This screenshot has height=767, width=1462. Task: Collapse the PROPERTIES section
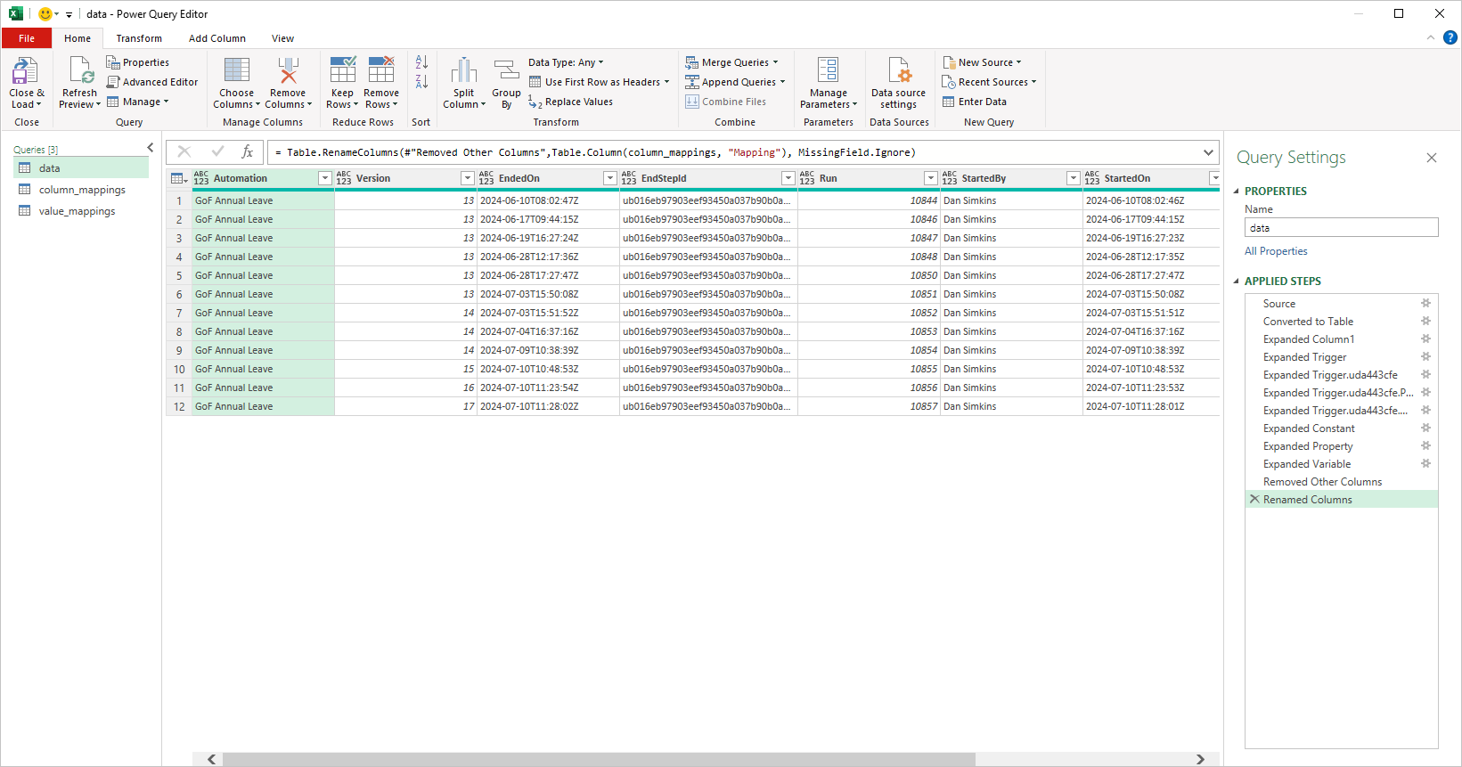pyautogui.click(x=1237, y=191)
